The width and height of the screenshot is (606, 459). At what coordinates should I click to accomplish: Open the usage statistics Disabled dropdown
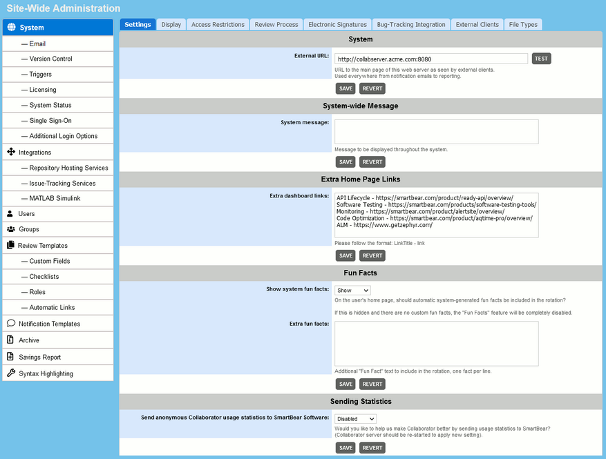point(355,419)
